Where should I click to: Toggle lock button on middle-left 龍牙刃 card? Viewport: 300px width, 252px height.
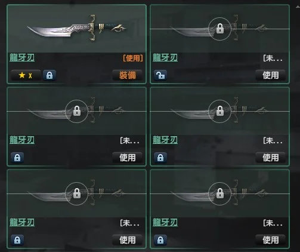coord(17,158)
